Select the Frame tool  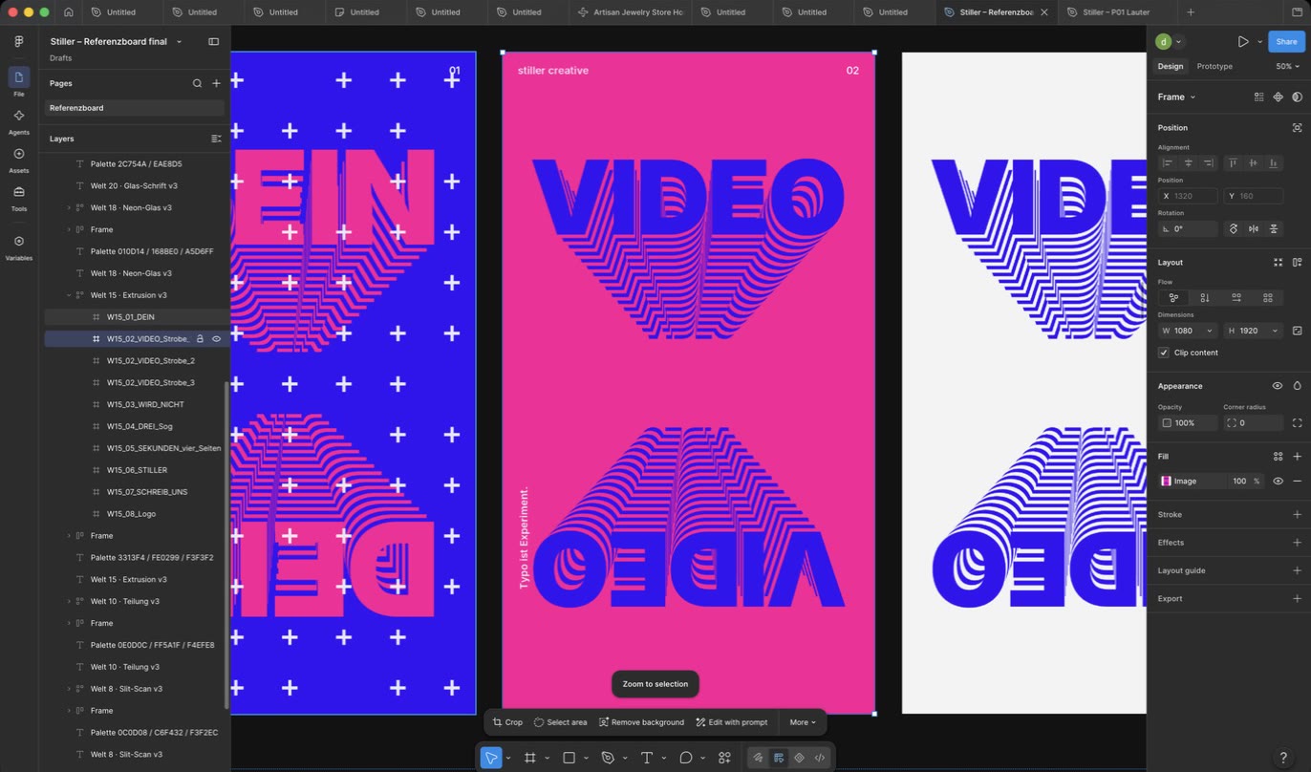click(529, 758)
